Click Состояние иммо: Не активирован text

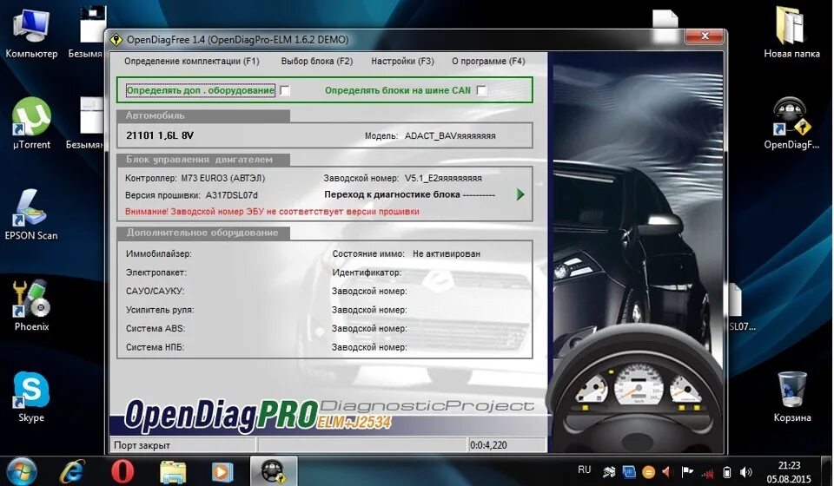pos(406,254)
